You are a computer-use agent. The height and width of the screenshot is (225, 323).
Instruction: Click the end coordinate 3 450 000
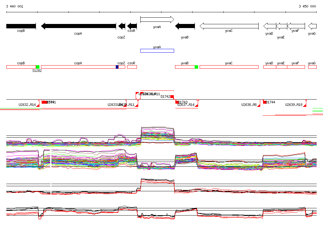307,6
